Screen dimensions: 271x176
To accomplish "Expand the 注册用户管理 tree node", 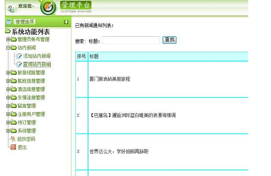I will 8,114.
